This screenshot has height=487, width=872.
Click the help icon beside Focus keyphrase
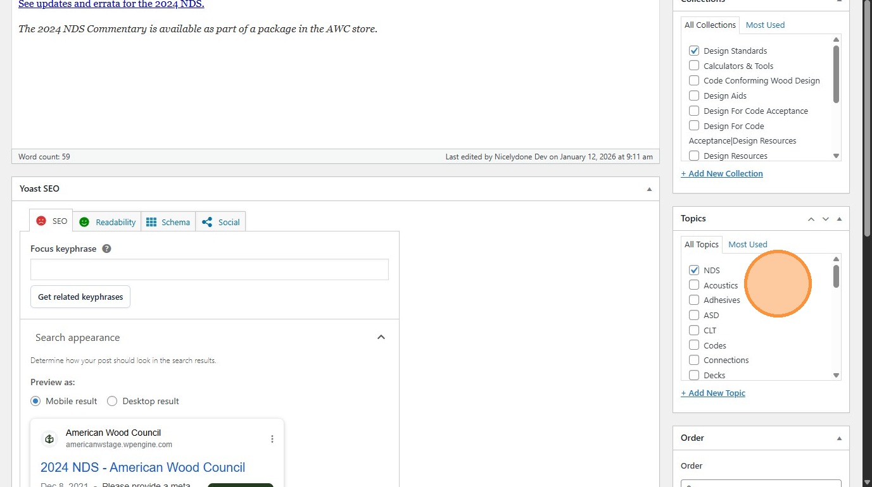pos(106,249)
